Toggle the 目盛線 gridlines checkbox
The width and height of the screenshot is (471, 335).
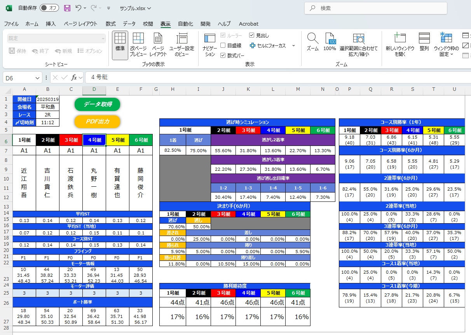(223, 45)
